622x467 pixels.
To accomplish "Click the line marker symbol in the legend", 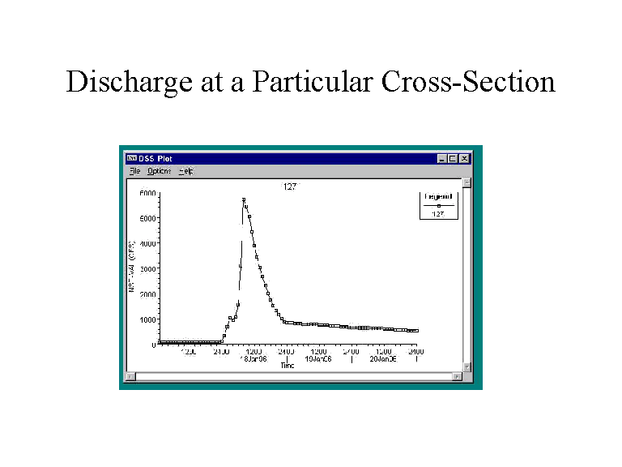I will tap(437, 207).
